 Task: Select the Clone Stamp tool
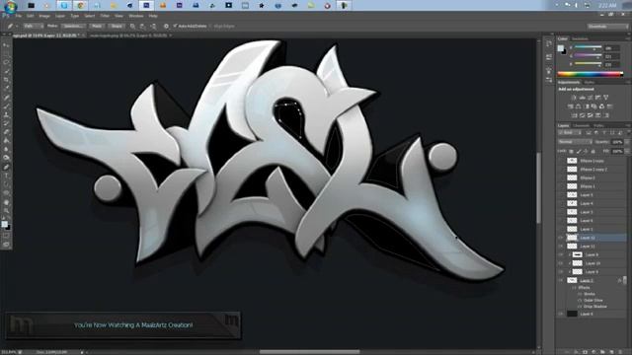point(6,114)
